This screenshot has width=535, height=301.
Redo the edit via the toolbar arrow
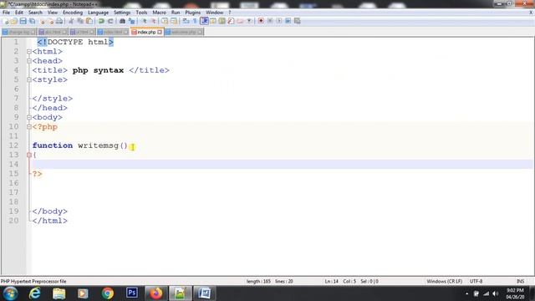point(110,21)
